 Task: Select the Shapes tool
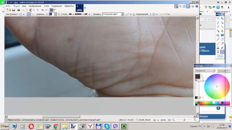(x=220, y=56)
